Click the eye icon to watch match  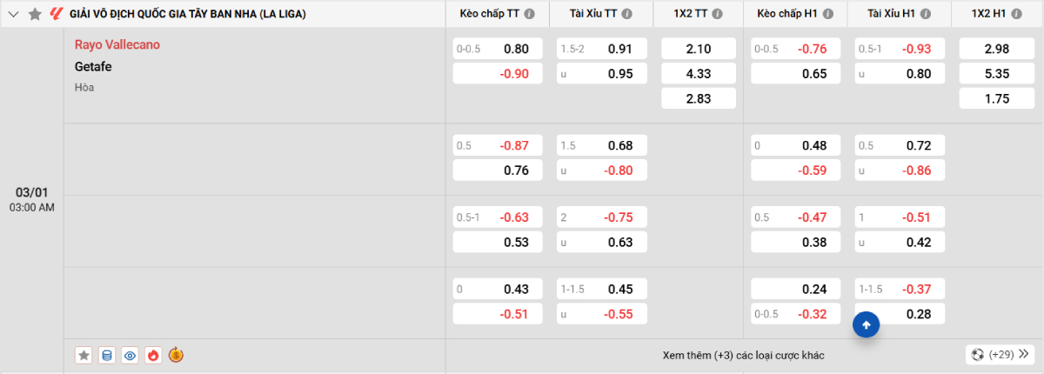(x=130, y=355)
